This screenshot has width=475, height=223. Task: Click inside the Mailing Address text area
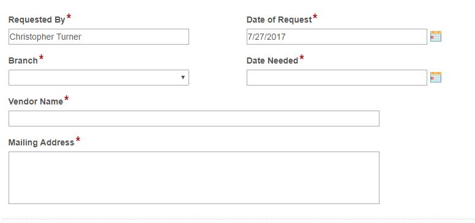(x=194, y=178)
